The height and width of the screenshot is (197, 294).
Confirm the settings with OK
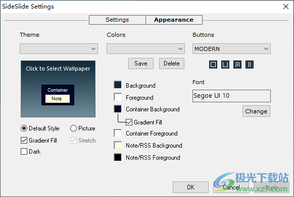pyautogui.click(x=190, y=187)
